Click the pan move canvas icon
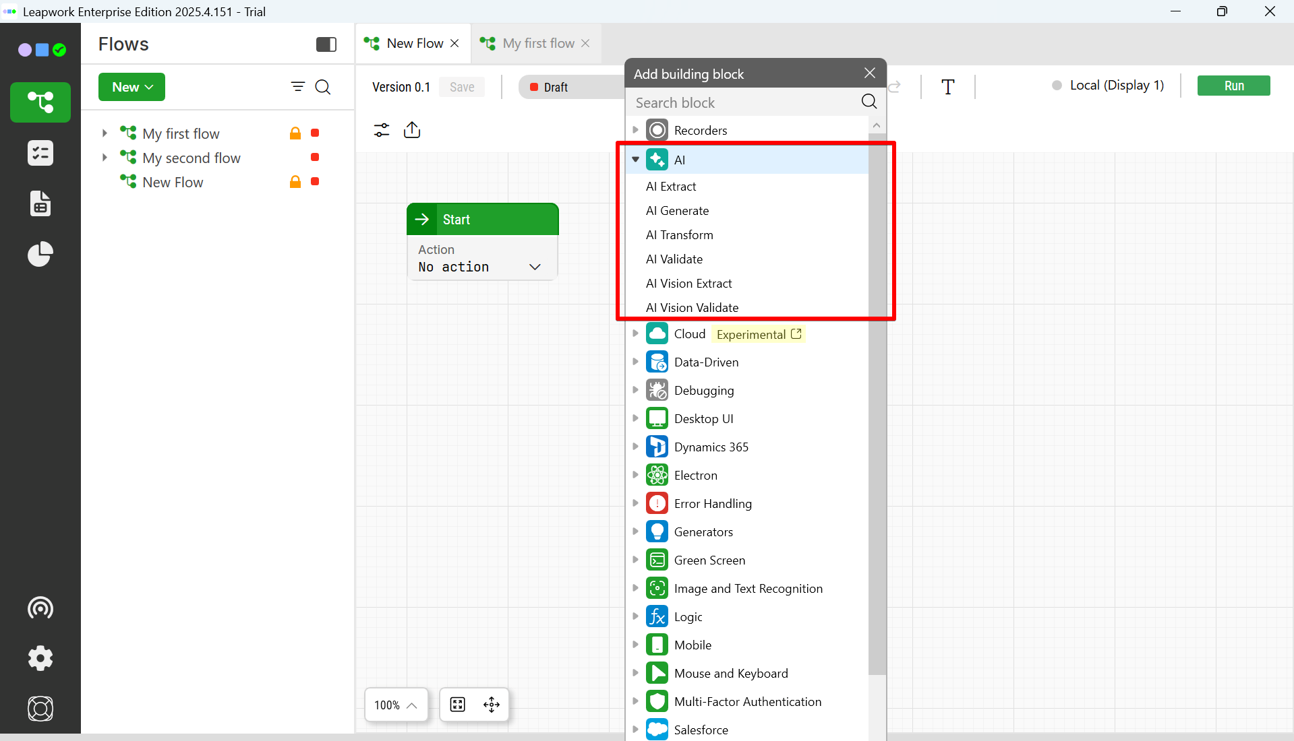1294x741 pixels. tap(492, 705)
